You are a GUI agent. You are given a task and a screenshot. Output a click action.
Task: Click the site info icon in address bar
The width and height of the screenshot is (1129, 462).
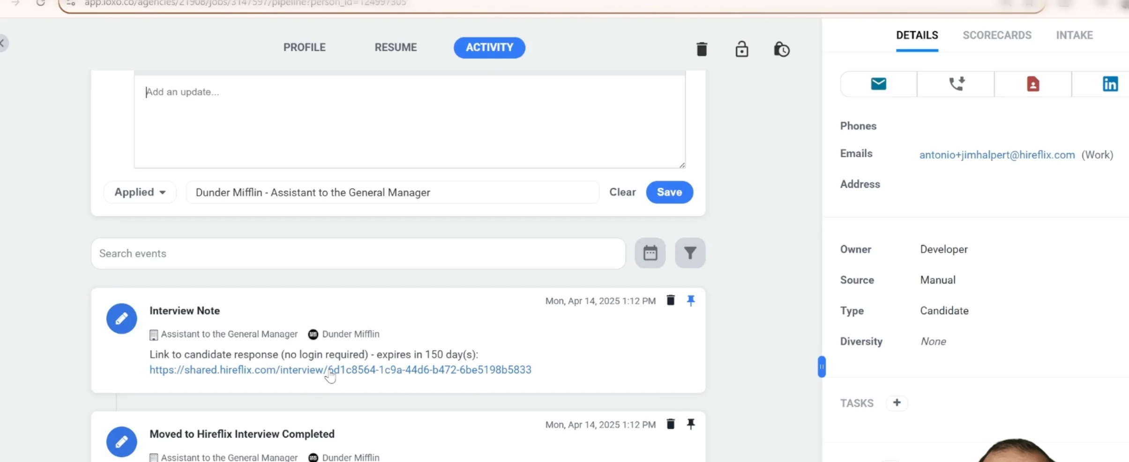point(71,3)
